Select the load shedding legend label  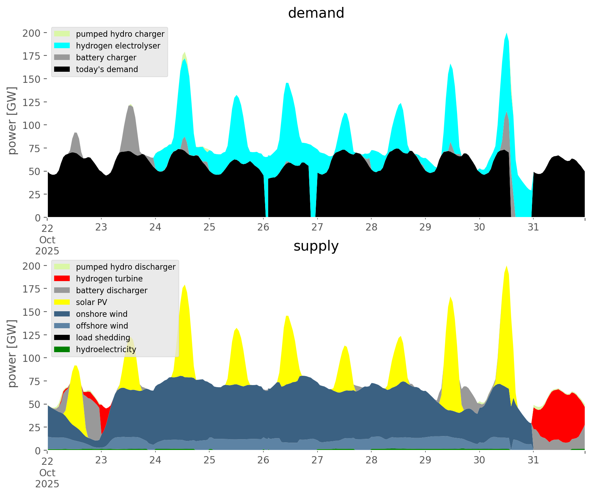(x=103, y=338)
